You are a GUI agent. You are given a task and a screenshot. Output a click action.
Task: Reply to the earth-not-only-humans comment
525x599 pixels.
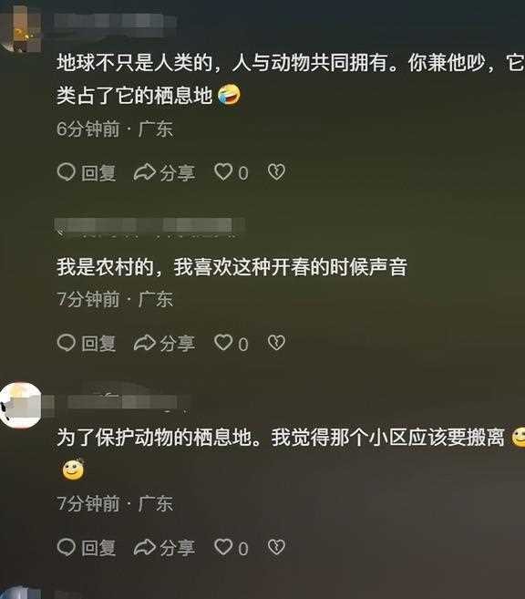pos(87,172)
